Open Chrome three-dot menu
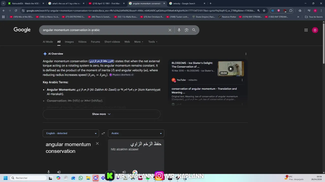The width and height of the screenshot is (325, 182). pyautogui.click(x=321, y=11)
